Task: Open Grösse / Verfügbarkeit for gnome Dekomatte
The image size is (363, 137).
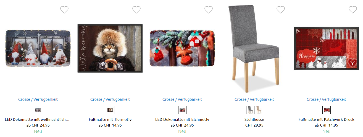Action: click(38, 99)
